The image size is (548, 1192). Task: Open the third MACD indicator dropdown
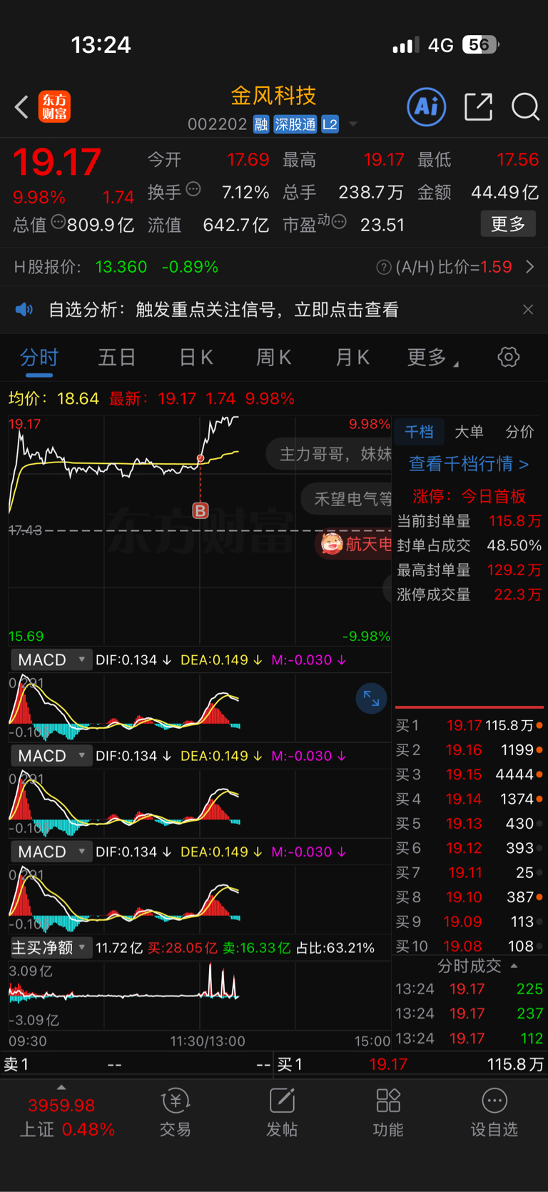[51, 852]
